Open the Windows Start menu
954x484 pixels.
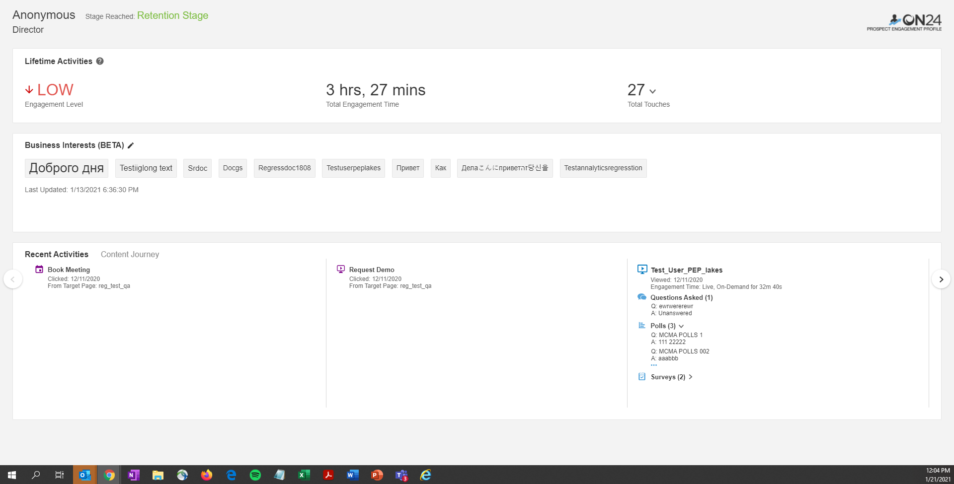12,475
